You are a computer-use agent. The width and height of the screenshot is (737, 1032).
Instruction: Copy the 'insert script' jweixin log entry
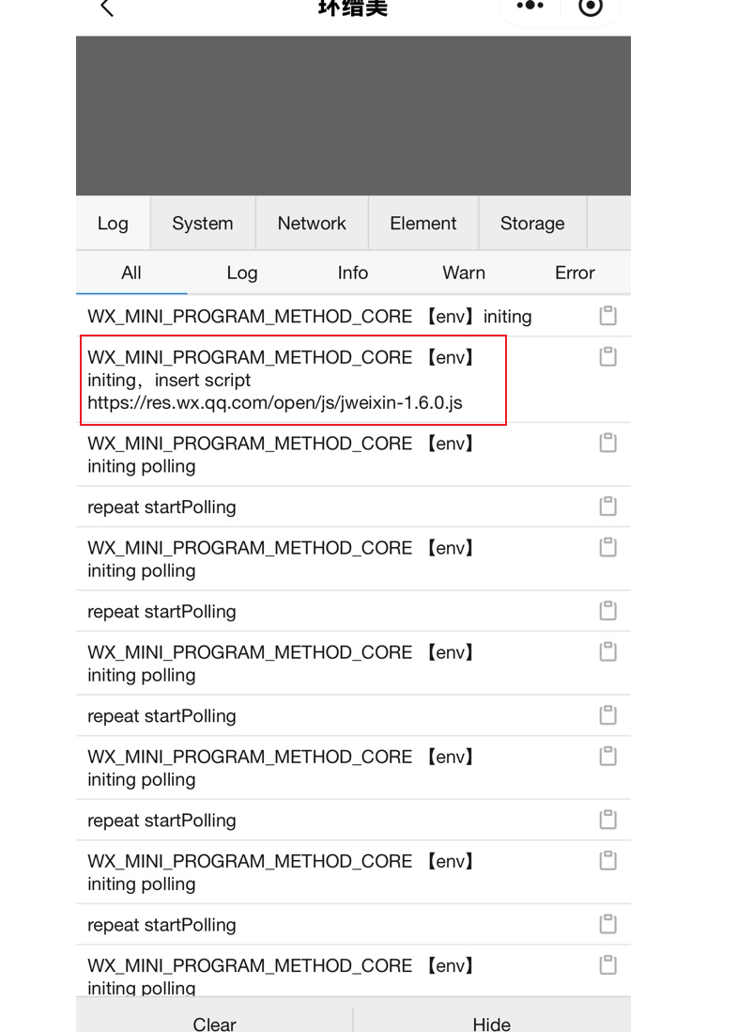point(608,357)
